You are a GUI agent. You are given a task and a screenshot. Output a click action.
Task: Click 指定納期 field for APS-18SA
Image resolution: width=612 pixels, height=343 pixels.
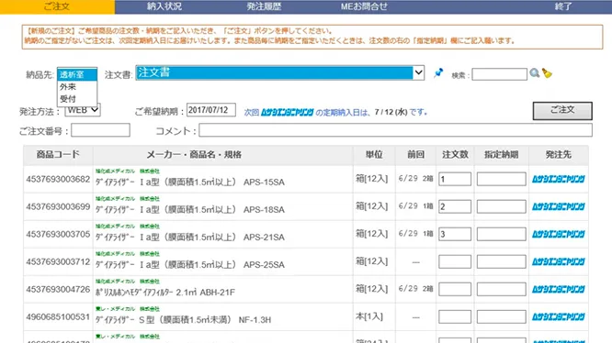click(x=502, y=206)
